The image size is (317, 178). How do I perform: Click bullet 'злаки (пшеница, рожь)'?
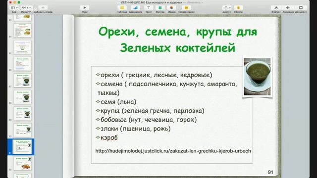tap(135, 129)
